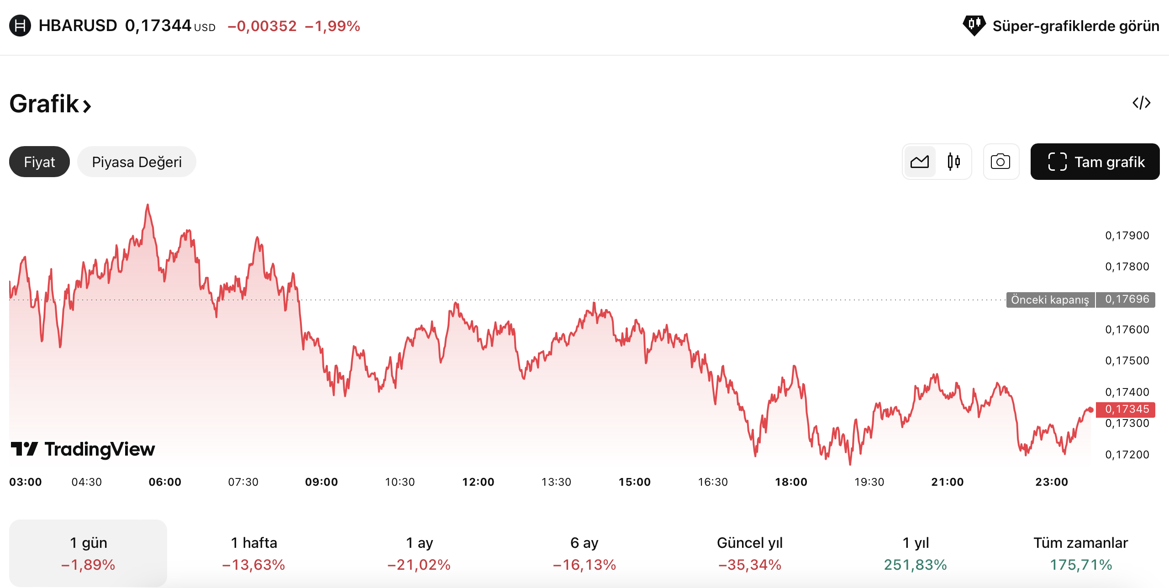Switch chart to Piyasa Değeri
The height and width of the screenshot is (588, 1169).
[137, 162]
